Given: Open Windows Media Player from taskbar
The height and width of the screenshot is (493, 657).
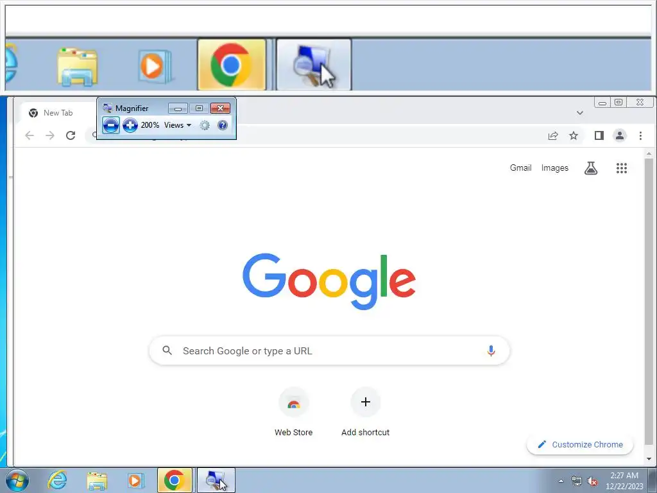Looking at the screenshot, I should coord(135,480).
